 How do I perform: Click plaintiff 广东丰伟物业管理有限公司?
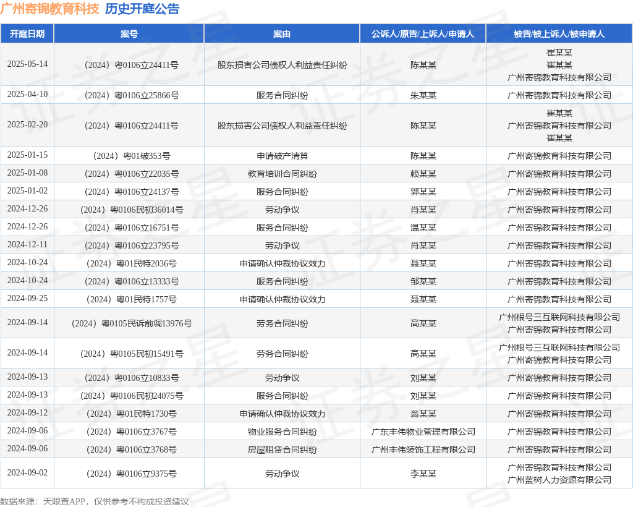423,432
